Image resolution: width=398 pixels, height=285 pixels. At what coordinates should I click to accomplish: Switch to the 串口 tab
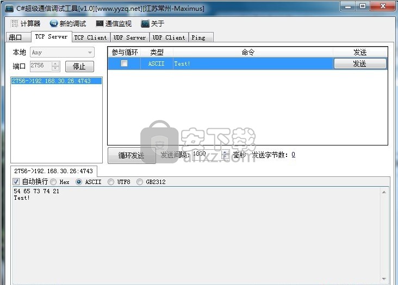coord(18,37)
